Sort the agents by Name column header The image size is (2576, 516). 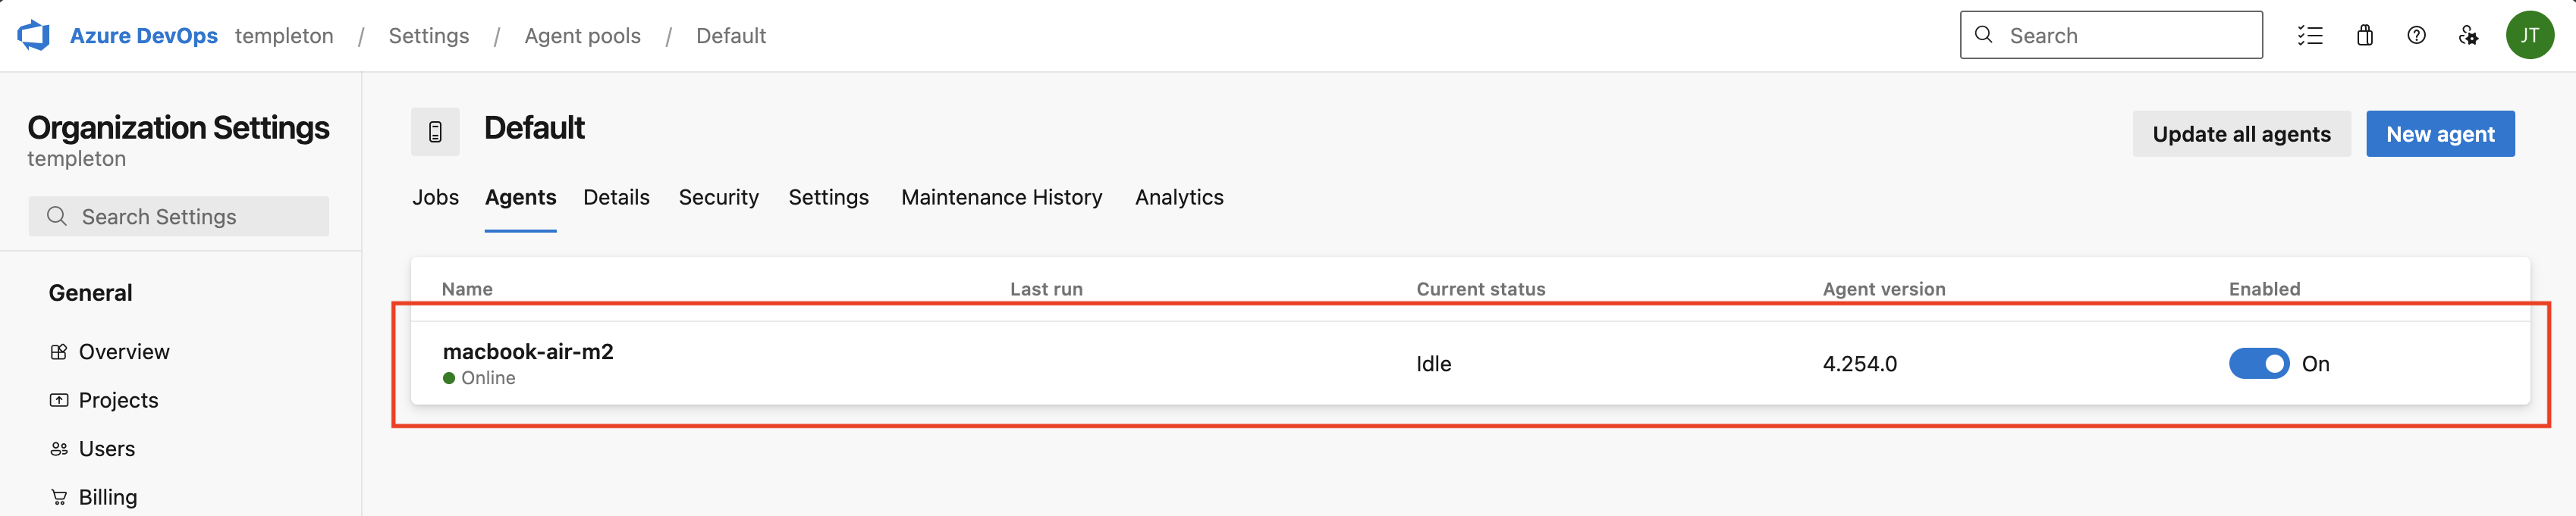click(x=467, y=289)
